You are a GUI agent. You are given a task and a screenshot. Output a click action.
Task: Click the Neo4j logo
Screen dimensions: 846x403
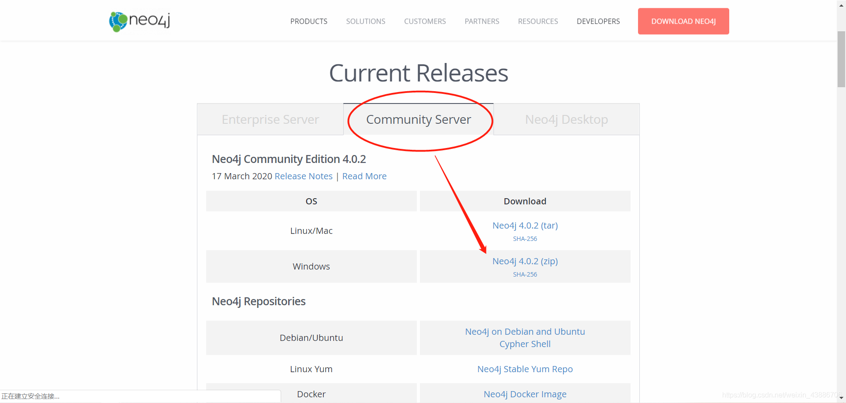tap(140, 21)
